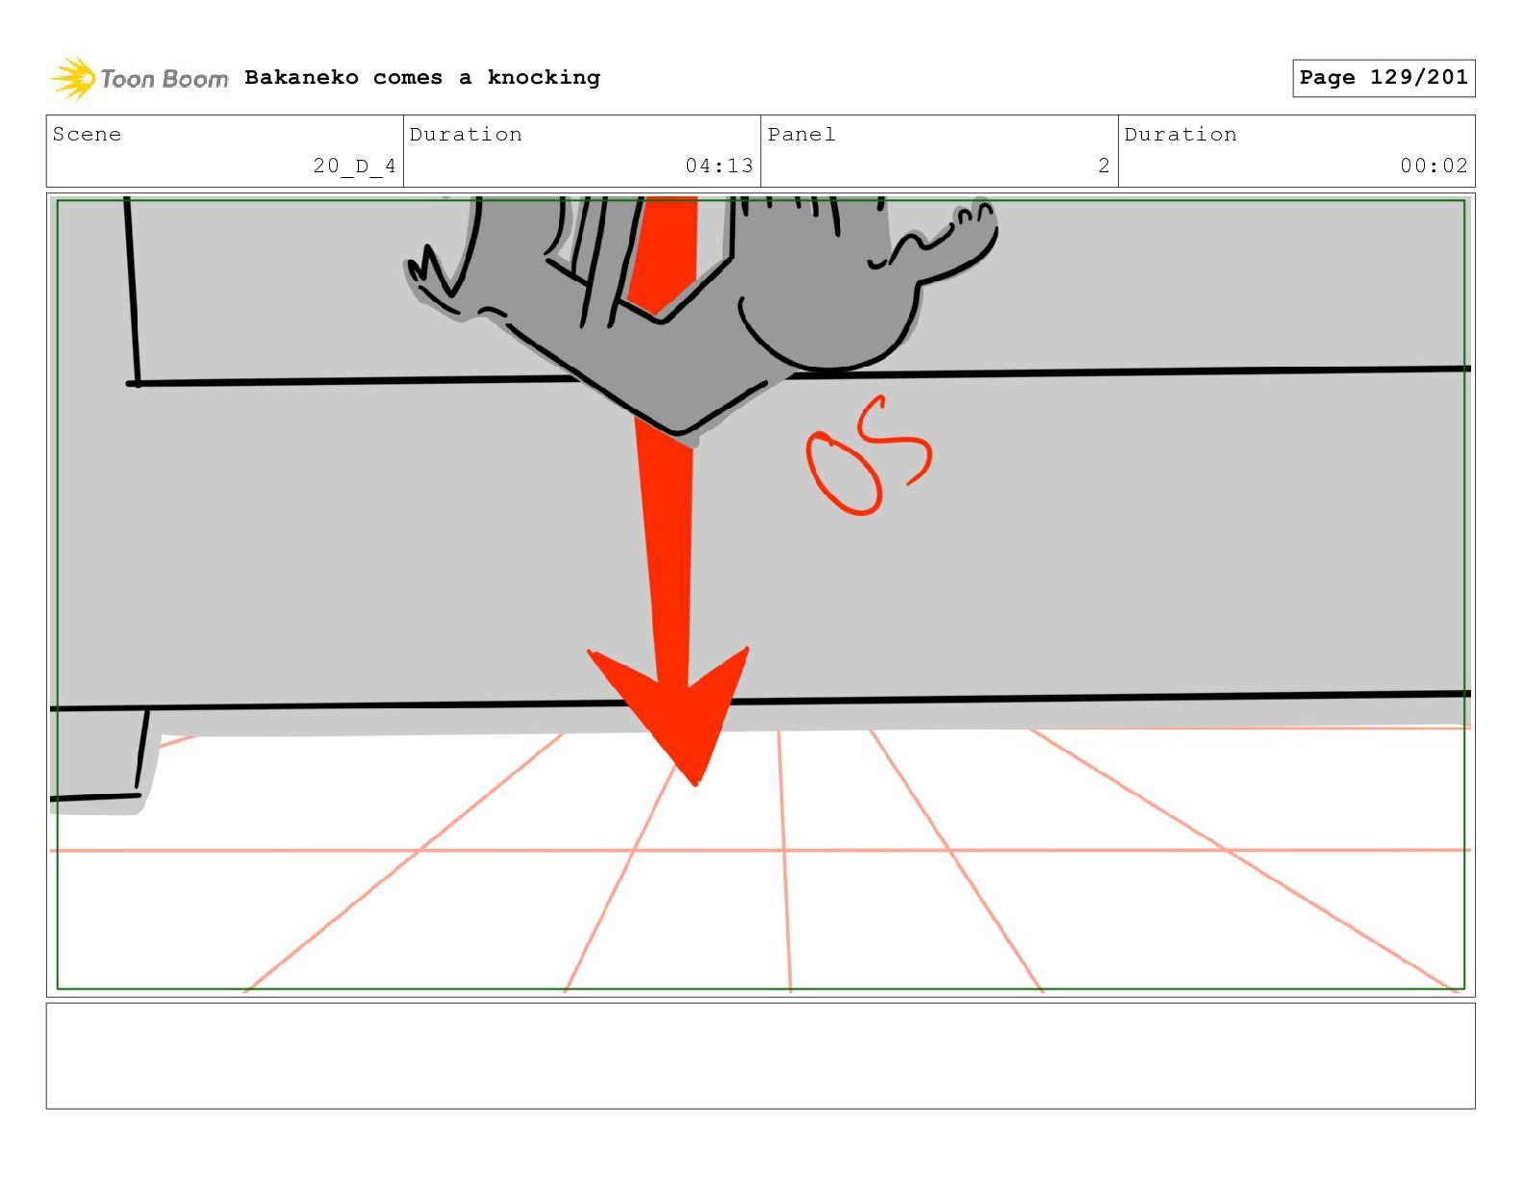Select scene value '20_D_4'
The width and height of the screenshot is (1524, 1178).
pos(354,166)
